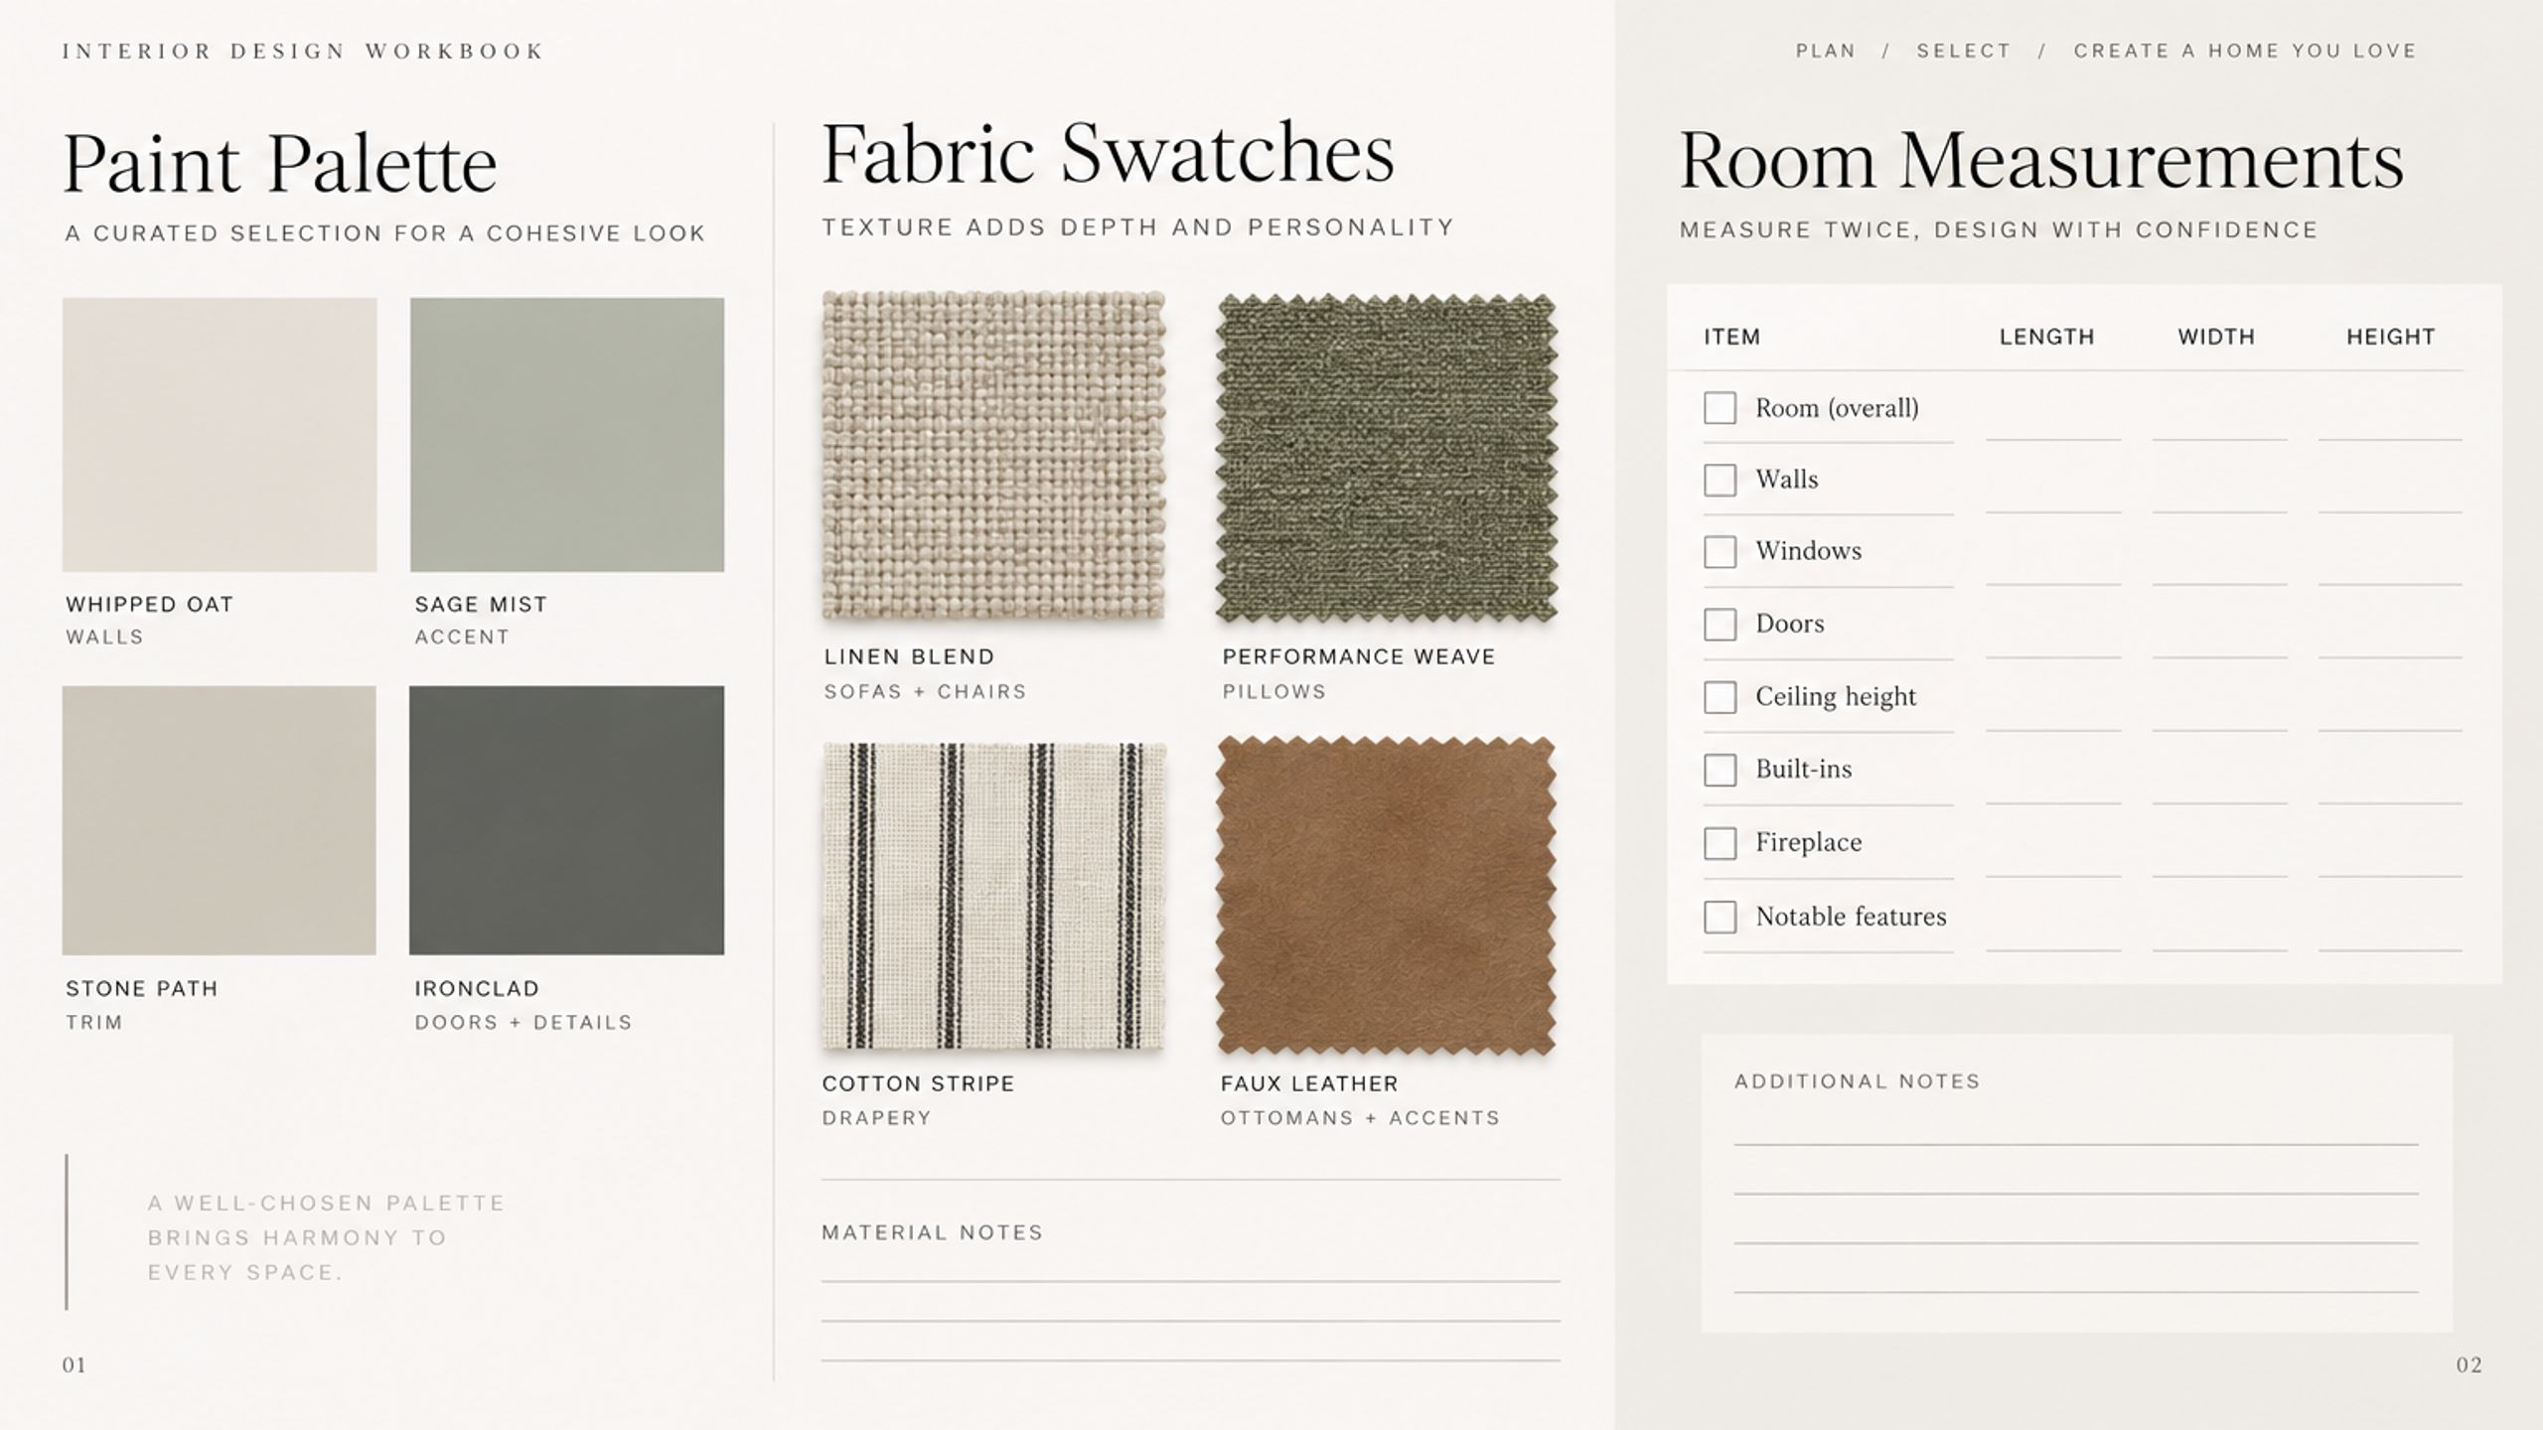Click the 'SOFAS + CHAIRS' label
2543x1430 pixels.
[925, 691]
